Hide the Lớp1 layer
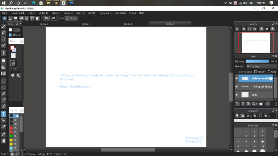 [x=236, y=95]
